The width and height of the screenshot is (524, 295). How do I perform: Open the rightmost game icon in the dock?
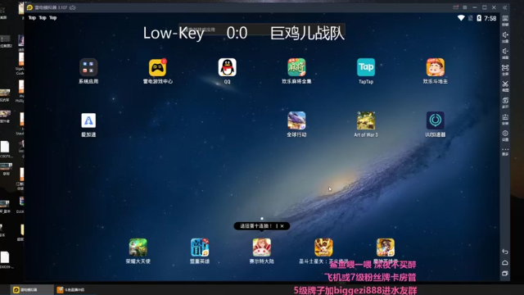click(x=386, y=247)
